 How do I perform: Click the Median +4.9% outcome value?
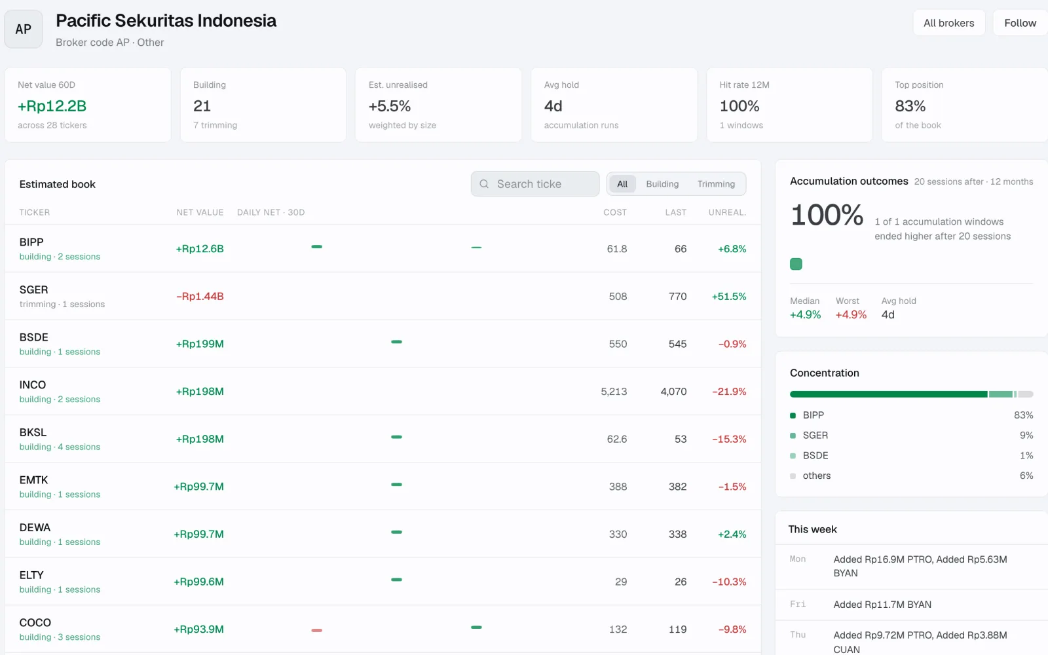tap(805, 315)
